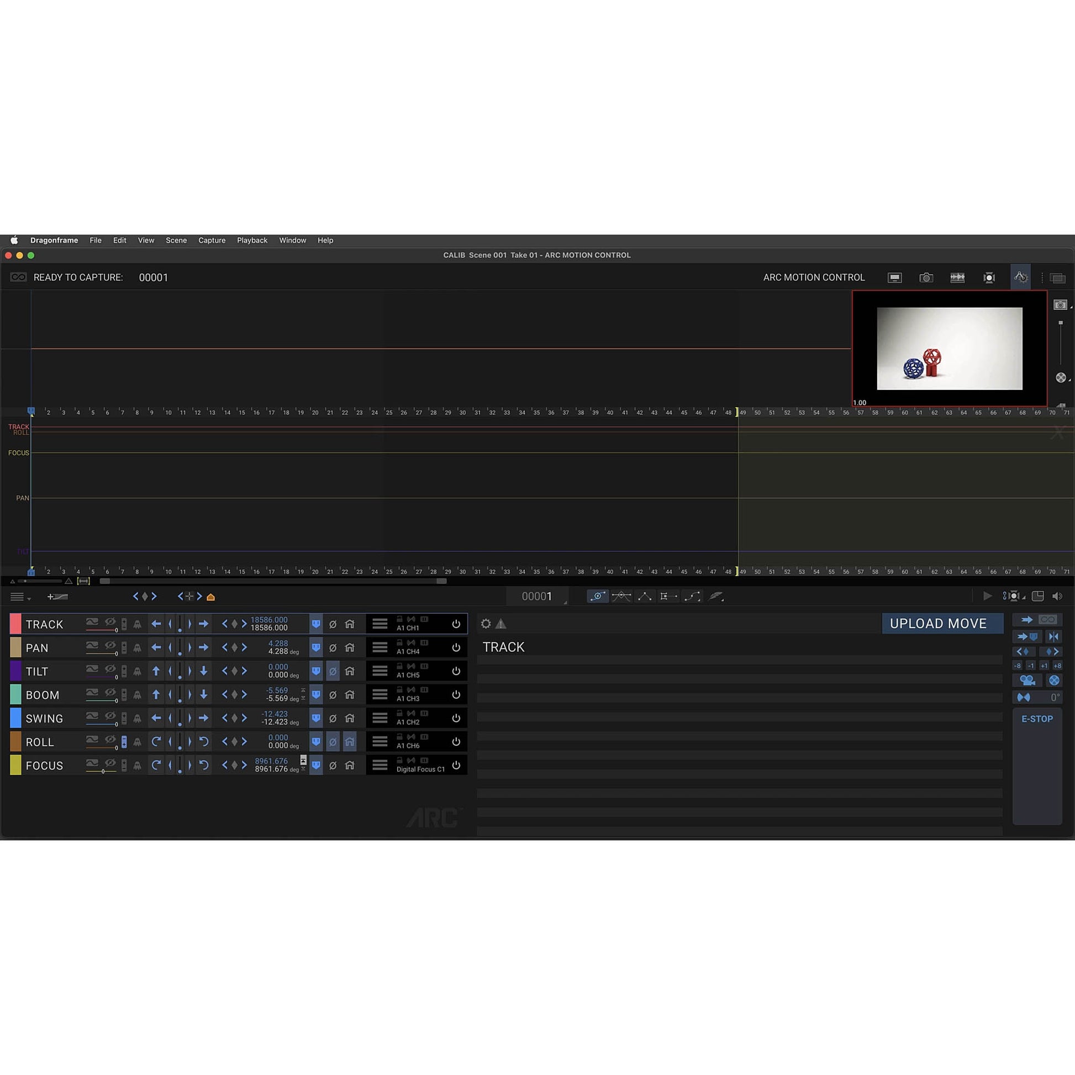This screenshot has width=1075, height=1075.
Task: Click the ROLL axis color swatch
Action: coord(16,741)
